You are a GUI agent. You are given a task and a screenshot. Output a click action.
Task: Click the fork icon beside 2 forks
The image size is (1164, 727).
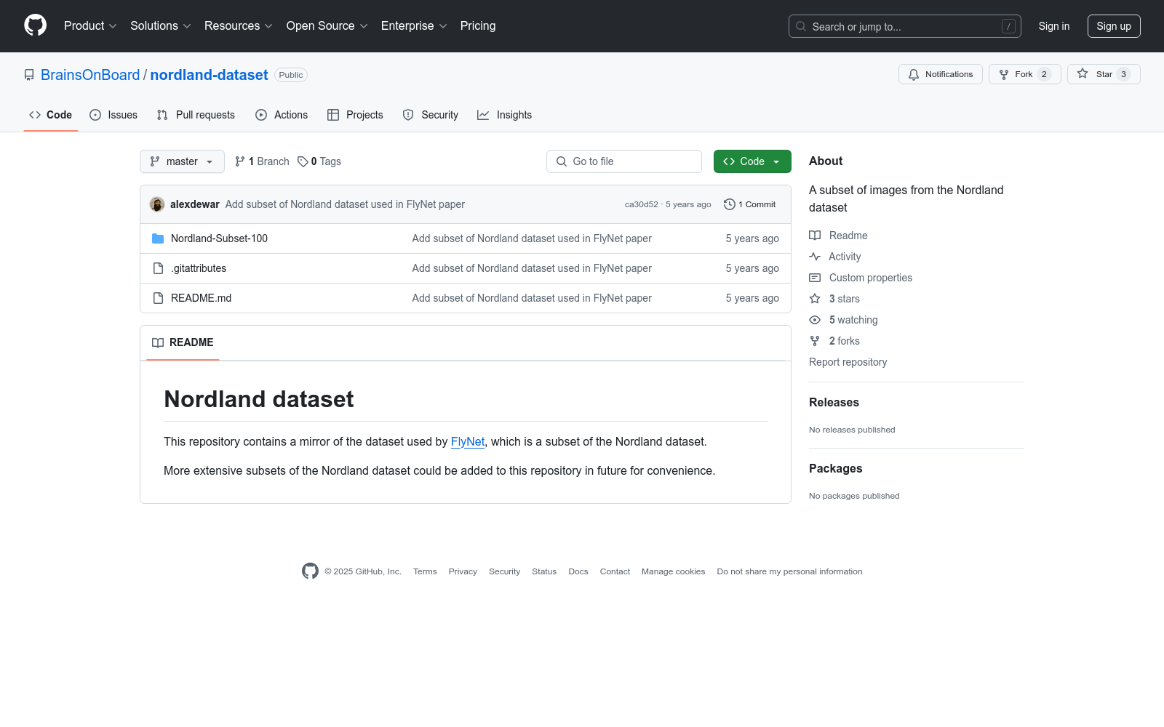tap(815, 341)
